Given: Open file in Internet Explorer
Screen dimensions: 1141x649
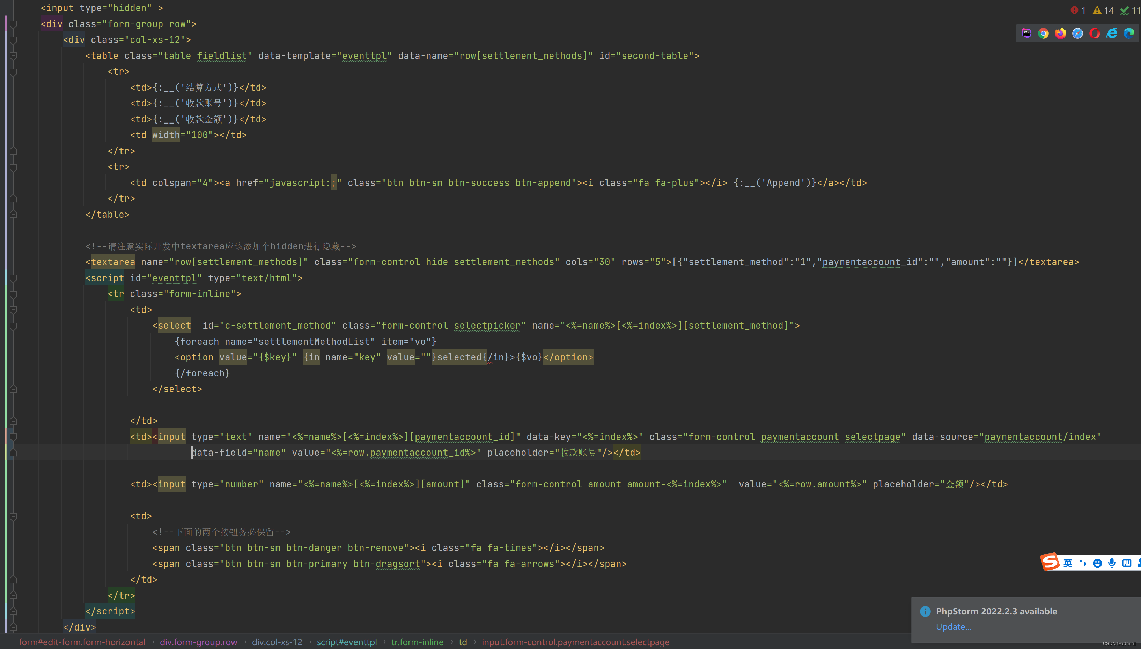Looking at the screenshot, I should (1112, 33).
